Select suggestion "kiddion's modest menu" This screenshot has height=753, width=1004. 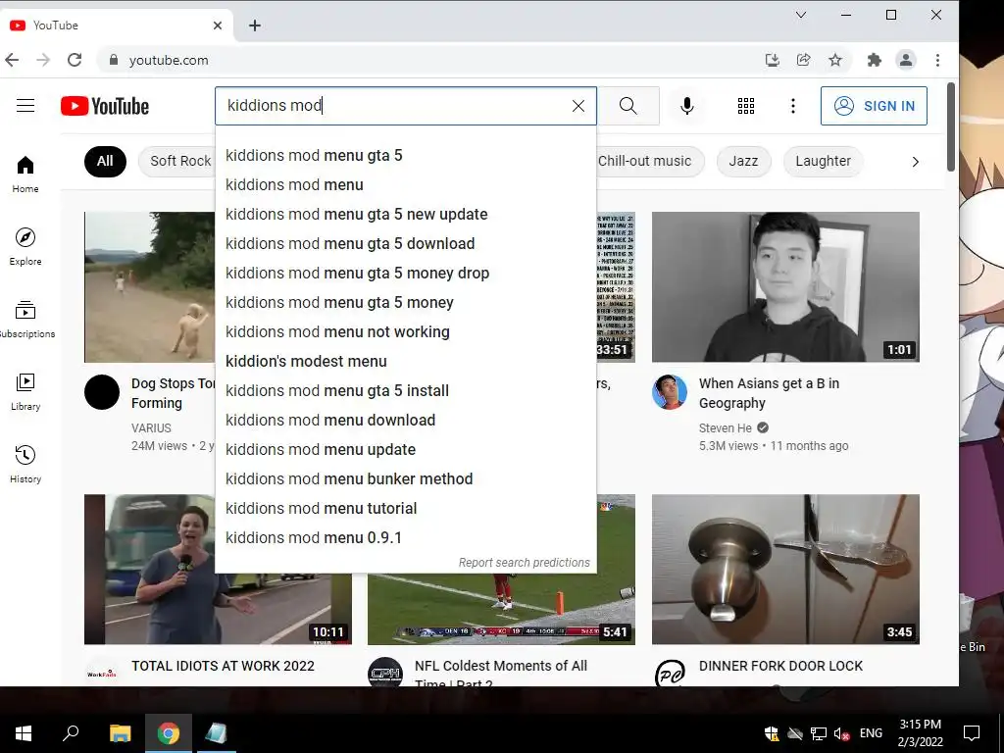click(x=405, y=362)
